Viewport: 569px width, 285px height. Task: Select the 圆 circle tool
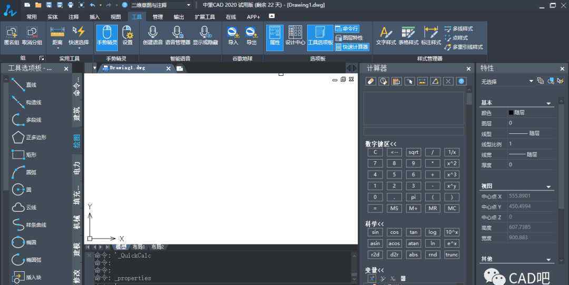coord(22,190)
